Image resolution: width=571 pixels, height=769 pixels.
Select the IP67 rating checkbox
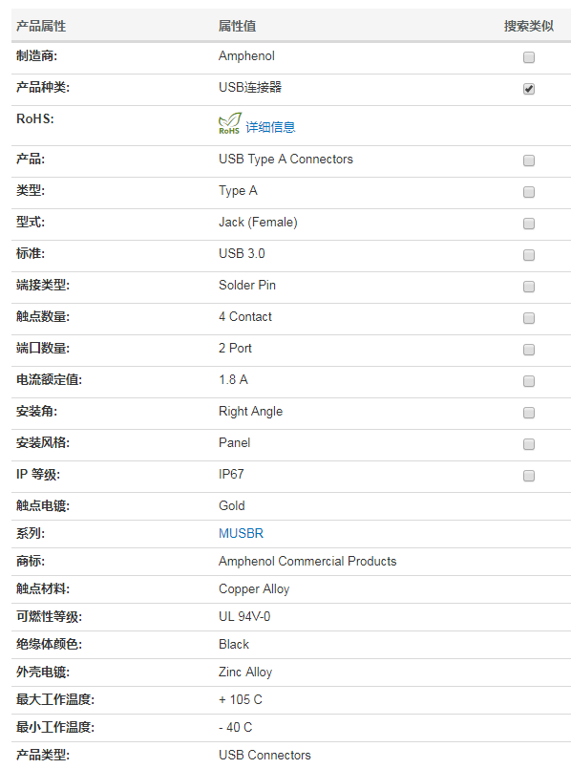coord(529,476)
